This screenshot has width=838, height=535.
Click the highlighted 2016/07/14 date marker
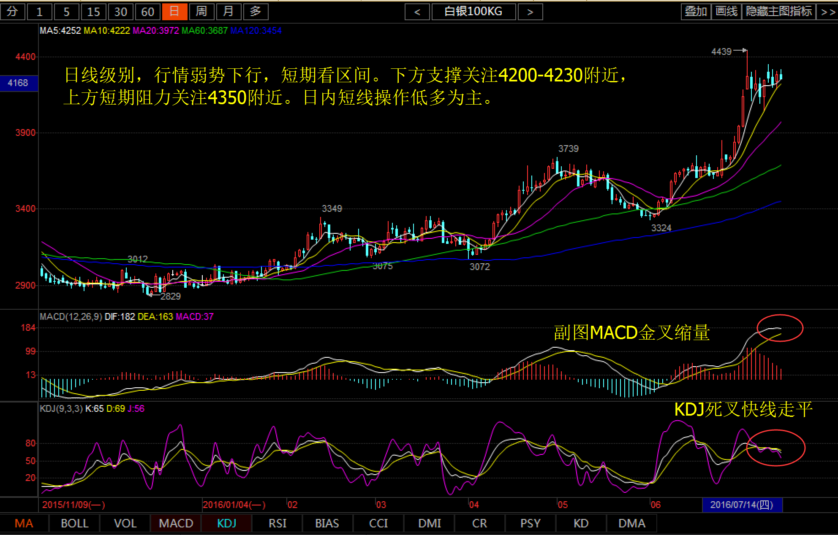pyautogui.click(x=742, y=505)
